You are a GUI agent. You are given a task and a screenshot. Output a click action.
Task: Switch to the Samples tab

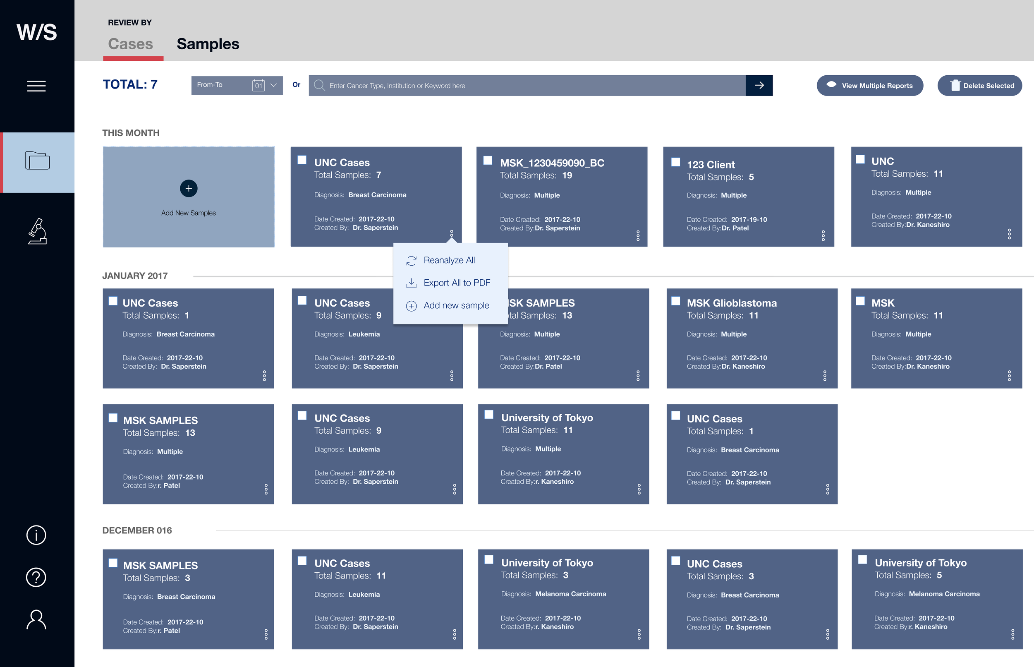click(x=208, y=44)
